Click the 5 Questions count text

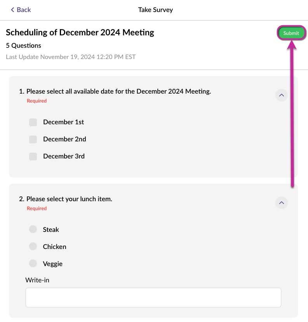[x=23, y=45]
